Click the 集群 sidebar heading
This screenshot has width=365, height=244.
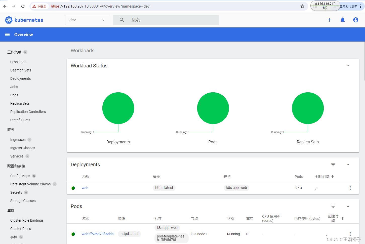click(11, 211)
